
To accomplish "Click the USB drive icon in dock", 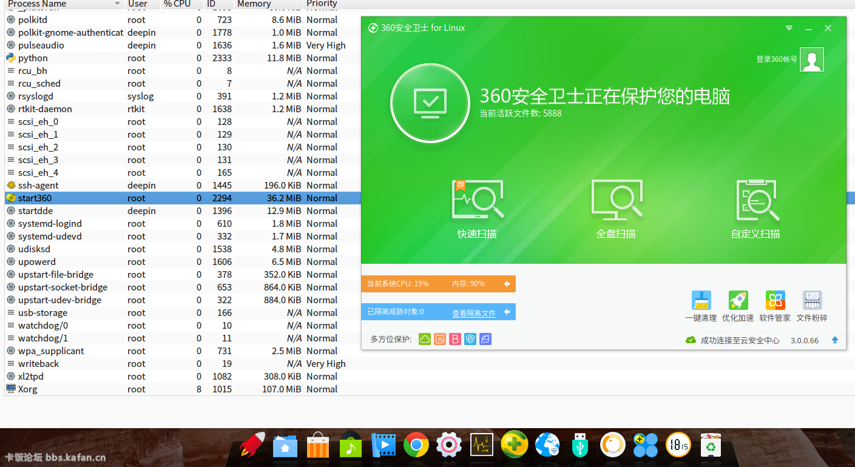I will (580, 445).
